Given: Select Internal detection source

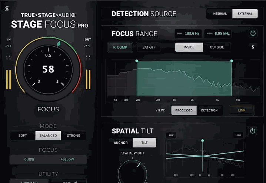Looking at the screenshot, I should pyautogui.click(x=220, y=14).
